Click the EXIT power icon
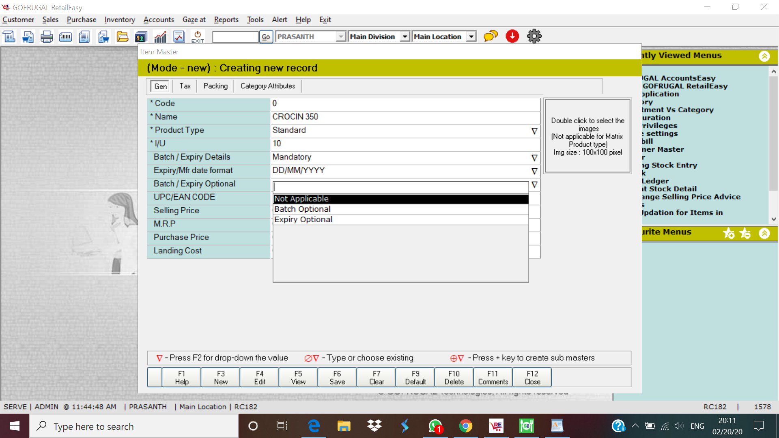This screenshot has width=779, height=438. (x=198, y=37)
